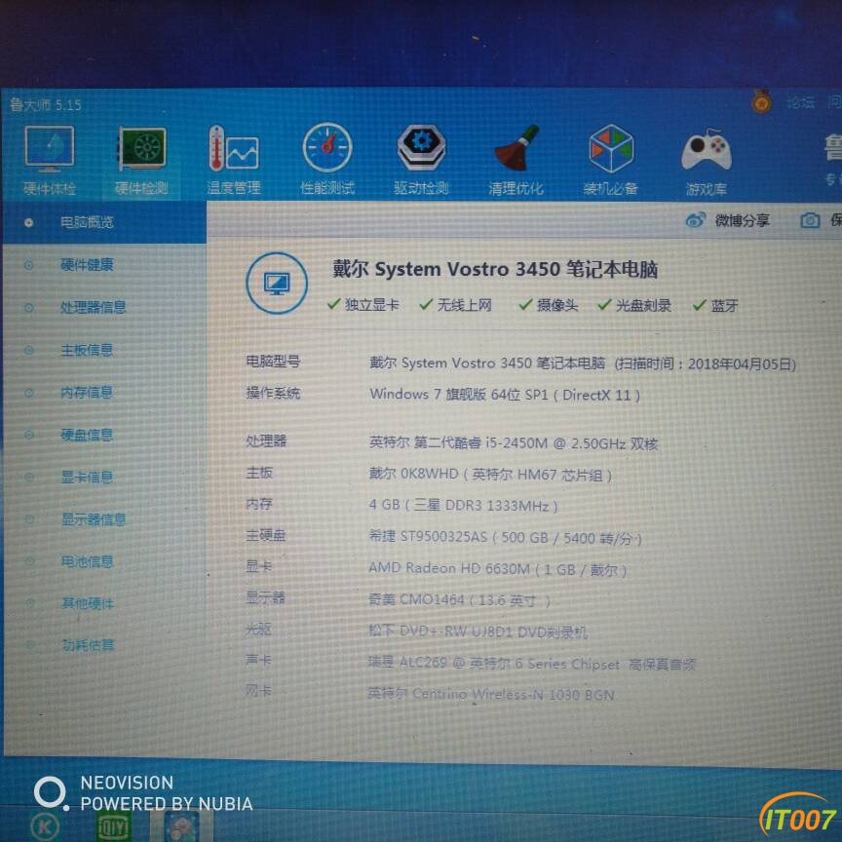Click hard disk value 希捷 ST9500325AS
842x842 pixels.
coord(428,536)
